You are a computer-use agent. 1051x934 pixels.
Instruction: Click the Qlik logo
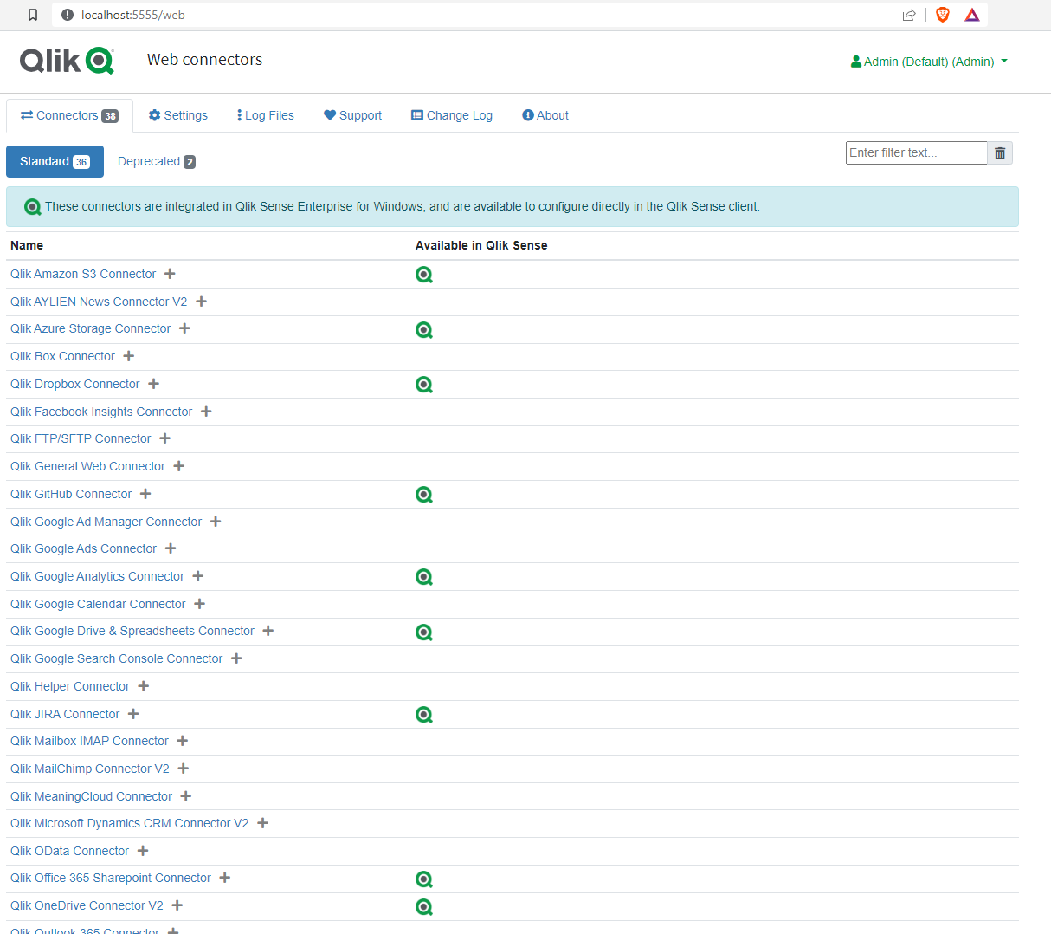tap(67, 61)
